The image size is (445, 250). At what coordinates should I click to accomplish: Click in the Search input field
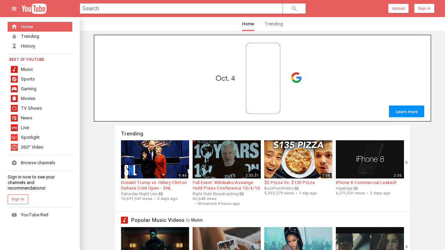point(181,9)
